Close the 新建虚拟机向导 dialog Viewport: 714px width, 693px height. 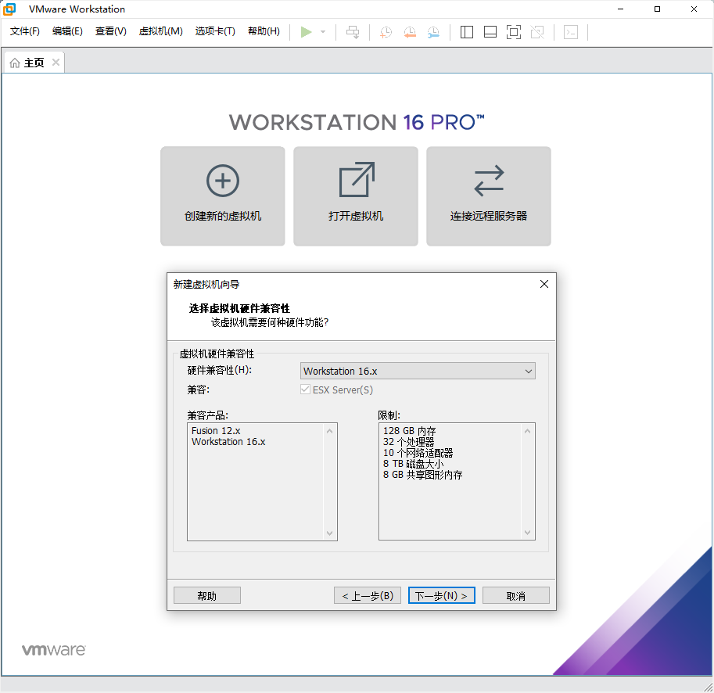tap(544, 284)
